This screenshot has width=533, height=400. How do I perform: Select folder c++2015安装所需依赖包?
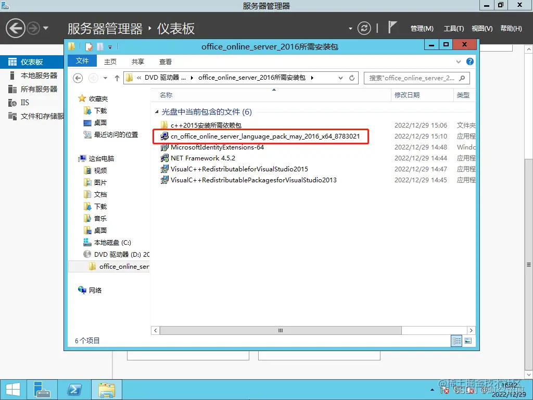coord(206,125)
